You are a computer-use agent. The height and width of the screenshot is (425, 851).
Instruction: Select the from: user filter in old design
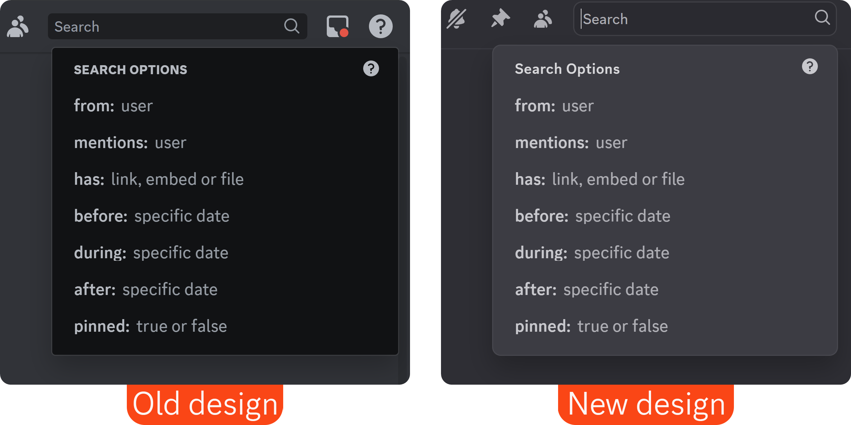pyautogui.click(x=113, y=106)
